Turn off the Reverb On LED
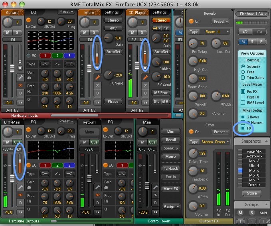This screenshot has width=271, height=226. 191,21
